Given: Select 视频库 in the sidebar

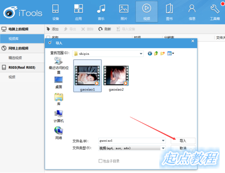Looking at the screenshot, I should pos(22,39).
